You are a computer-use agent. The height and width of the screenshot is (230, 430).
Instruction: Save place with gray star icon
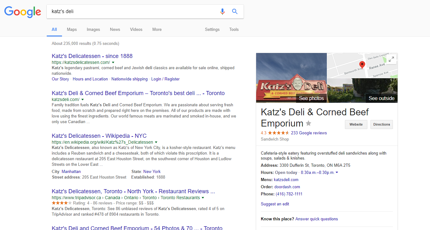coord(308,123)
